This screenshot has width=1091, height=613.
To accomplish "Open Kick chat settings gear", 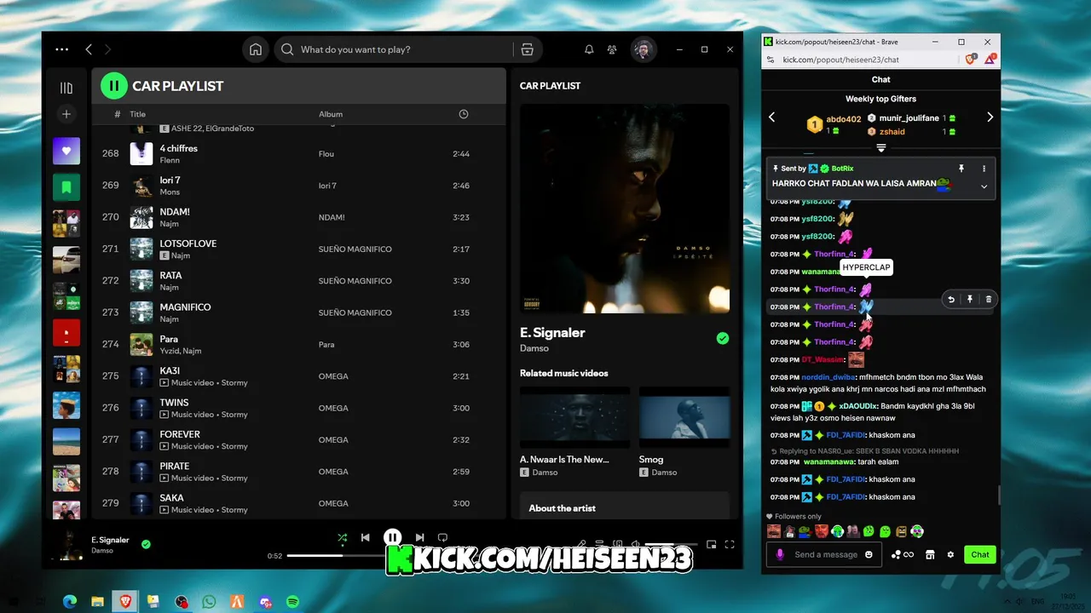I will click(x=950, y=554).
